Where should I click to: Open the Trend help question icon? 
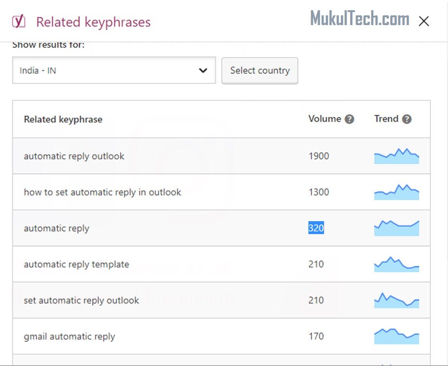(407, 119)
